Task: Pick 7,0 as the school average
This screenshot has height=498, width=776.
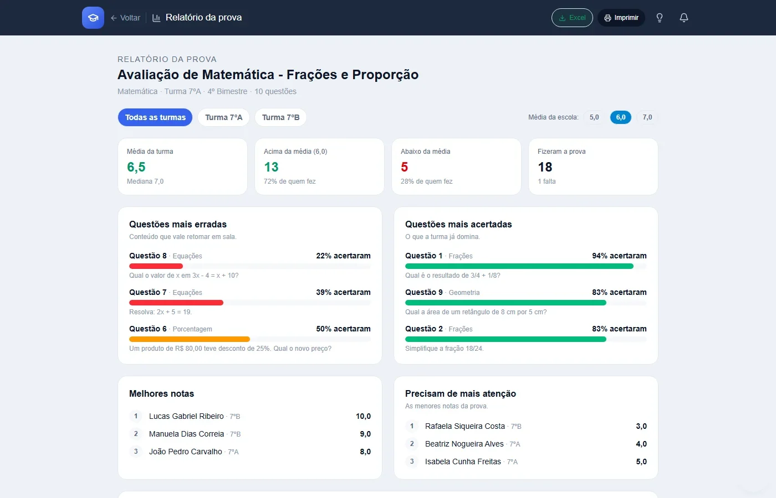Action: point(647,117)
